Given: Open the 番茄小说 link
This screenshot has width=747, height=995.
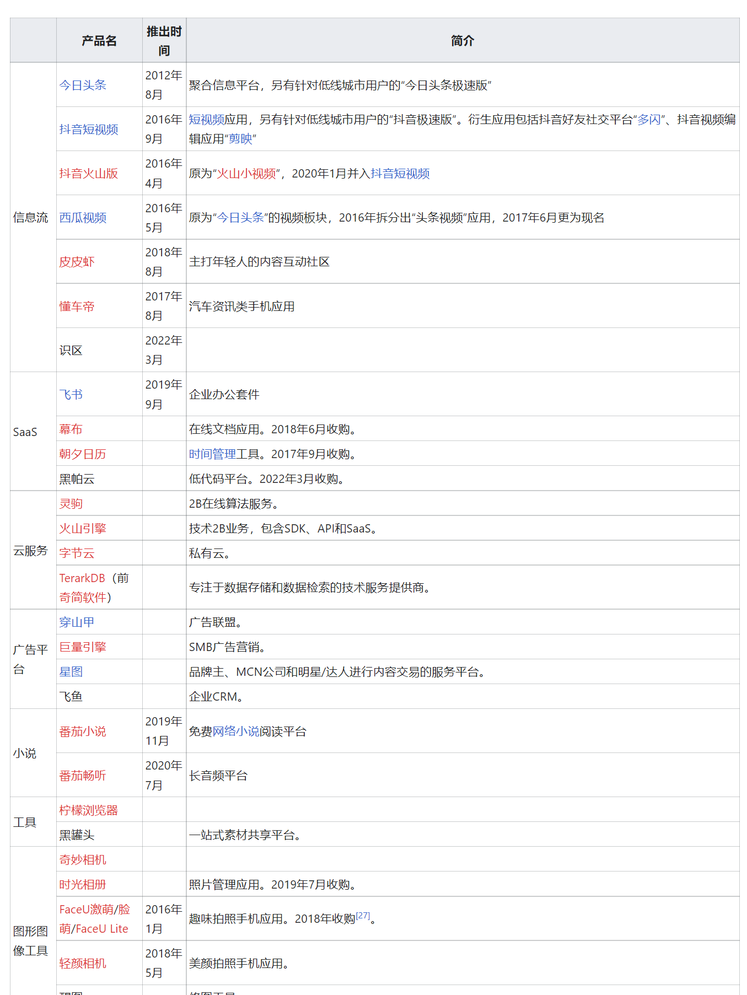Looking at the screenshot, I should [x=83, y=731].
